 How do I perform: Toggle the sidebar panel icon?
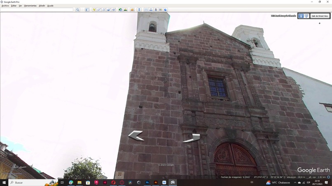[87, 10]
